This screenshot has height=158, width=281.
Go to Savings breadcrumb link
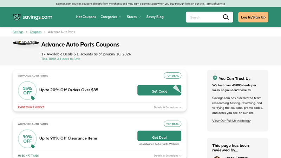(x=18, y=32)
